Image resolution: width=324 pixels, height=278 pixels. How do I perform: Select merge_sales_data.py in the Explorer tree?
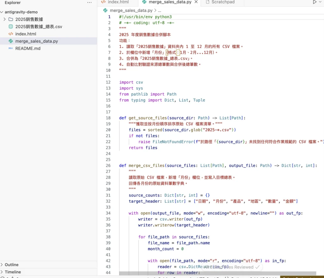click(37, 41)
